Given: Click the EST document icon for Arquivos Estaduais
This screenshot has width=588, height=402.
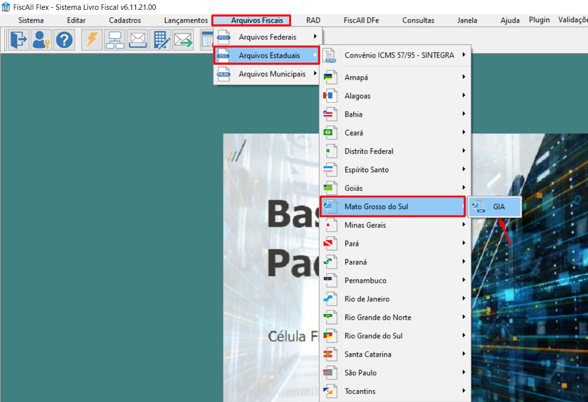Looking at the screenshot, I should pos(224,56).
